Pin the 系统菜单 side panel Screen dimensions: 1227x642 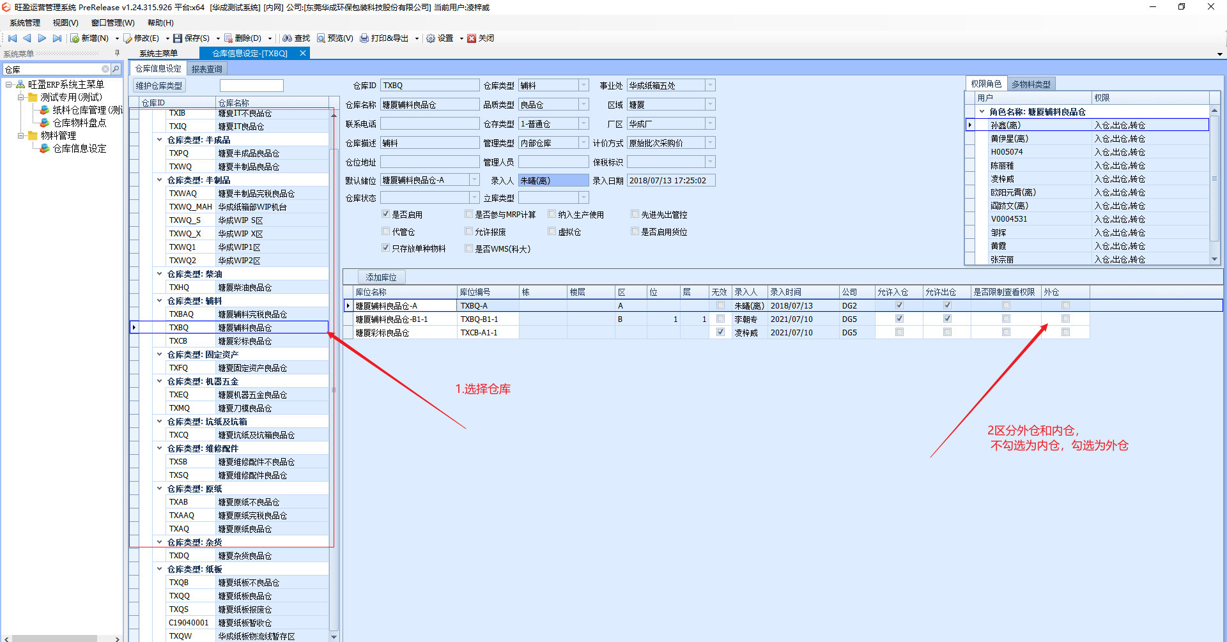coord(117,53)
